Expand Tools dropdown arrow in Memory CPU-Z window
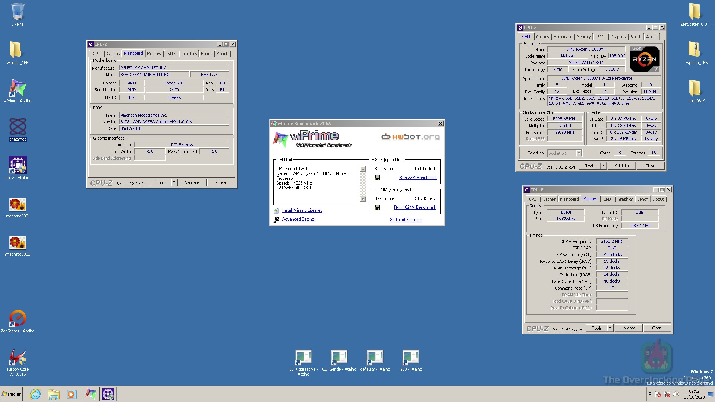This screenshot has width=715, height=402. (610, 328)
